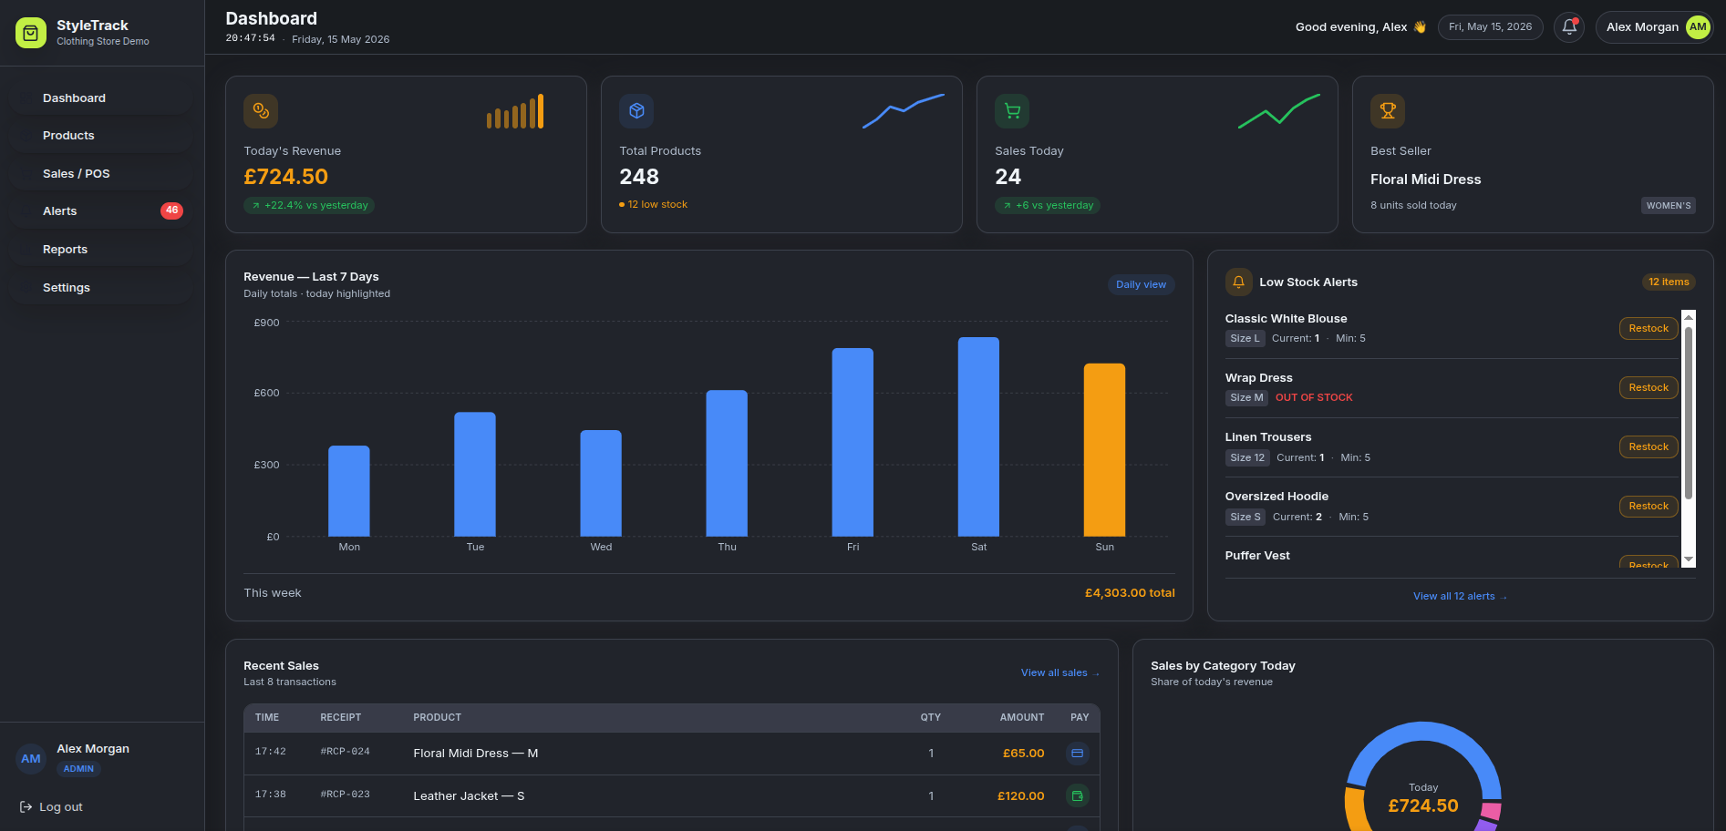
Task: Click the low stock list scroll-down arrow
Action: (x=1689, y=559)
